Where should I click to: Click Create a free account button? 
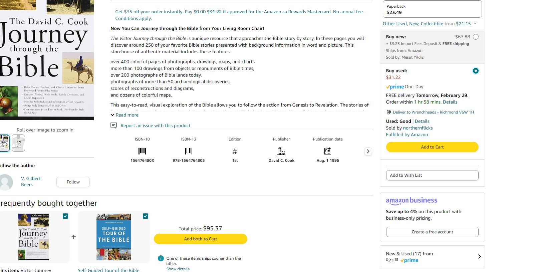(x=432, y=232)
